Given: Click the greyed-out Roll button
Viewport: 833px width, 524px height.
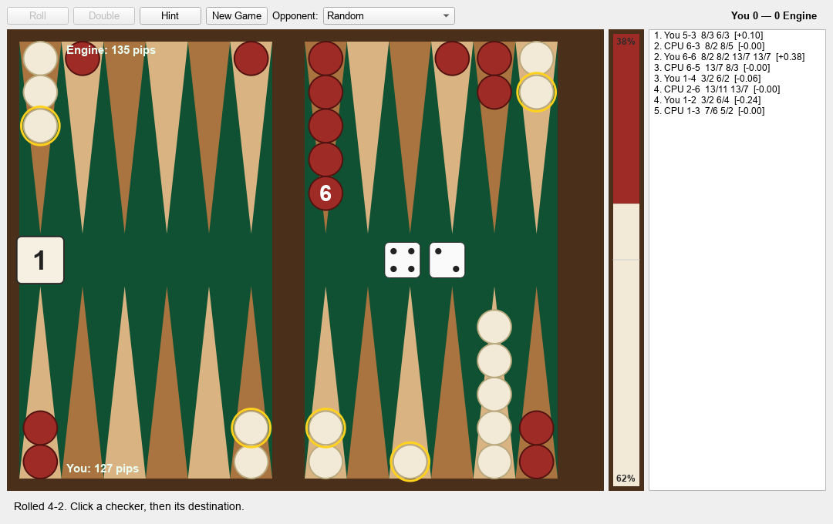Looking at the screenshot, I should point(38,16).
